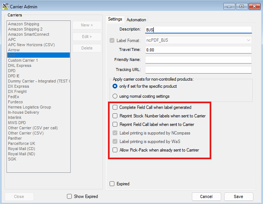The width and height of the screenshot is (263, 204).
Task: Select In-house Delivery carrier
Action: click(x=39, y=112)
